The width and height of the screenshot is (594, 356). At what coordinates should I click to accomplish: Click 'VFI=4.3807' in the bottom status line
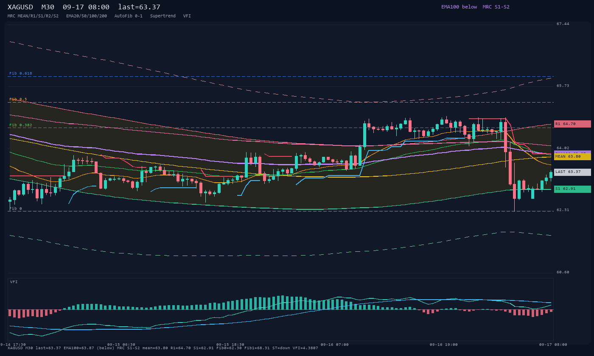coord(305,348)
